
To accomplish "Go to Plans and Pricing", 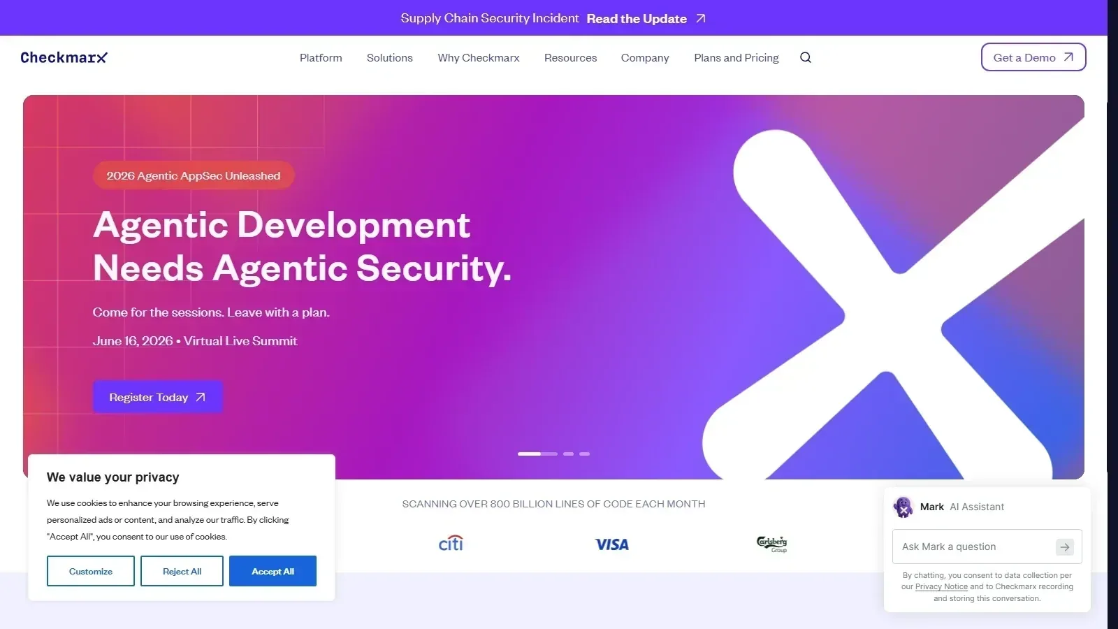I will (x=736, y=57).
